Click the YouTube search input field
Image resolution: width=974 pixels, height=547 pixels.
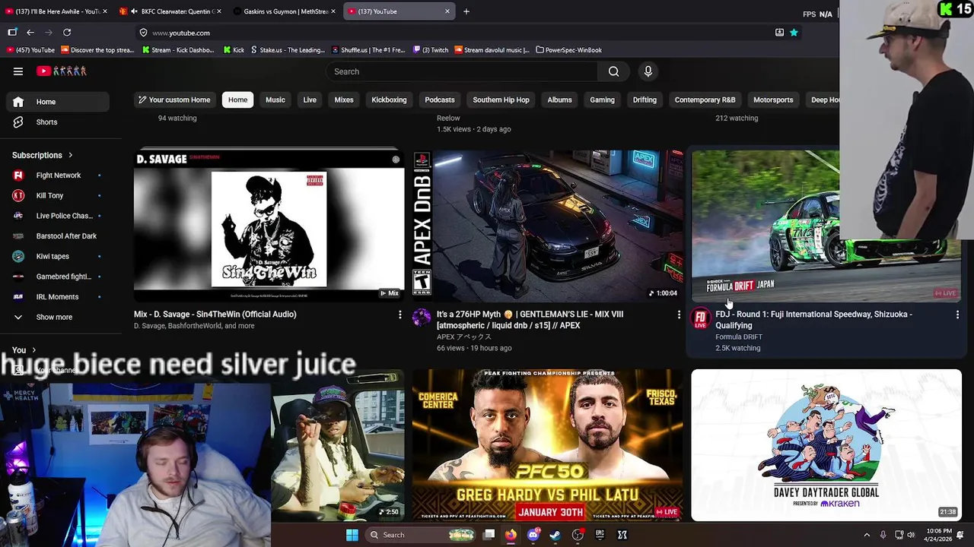(x=462, y=71)
